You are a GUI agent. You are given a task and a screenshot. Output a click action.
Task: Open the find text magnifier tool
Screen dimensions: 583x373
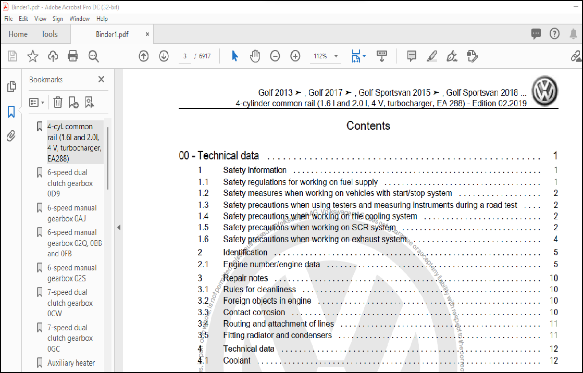point(93,56)
